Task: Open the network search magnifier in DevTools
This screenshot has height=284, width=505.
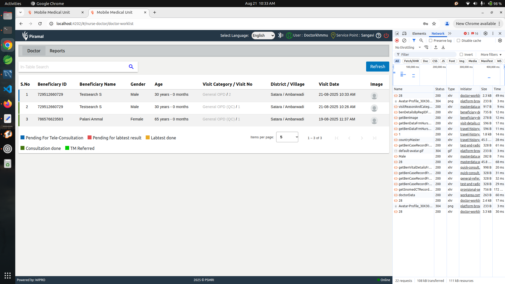Action: pyautogui.click(x=421, y=40)
